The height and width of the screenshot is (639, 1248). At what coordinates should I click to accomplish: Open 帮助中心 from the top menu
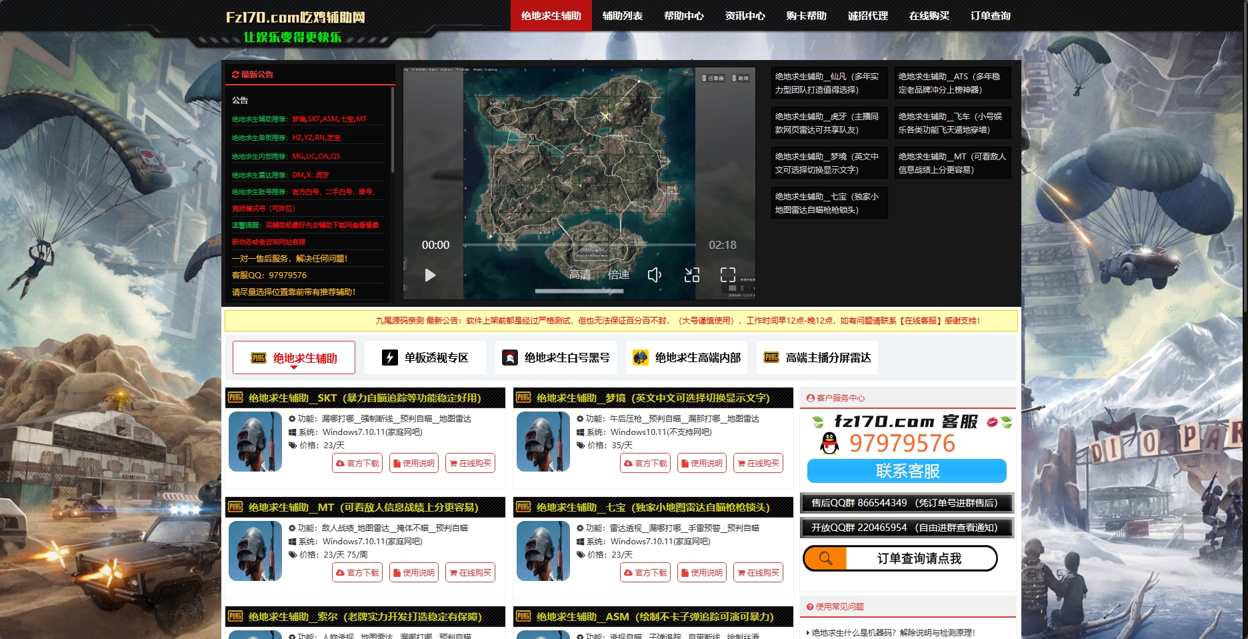pos(684,15)
